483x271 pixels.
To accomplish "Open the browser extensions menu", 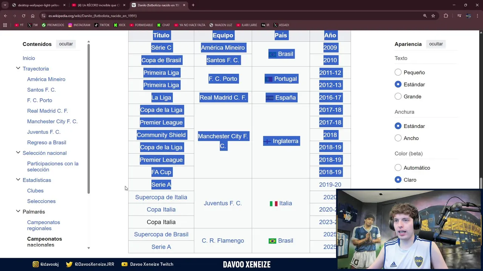I will coord(446,16).
